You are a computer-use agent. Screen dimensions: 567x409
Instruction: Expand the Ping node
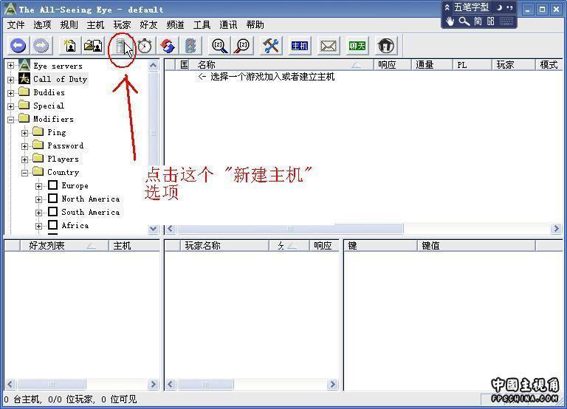point(24,133)
